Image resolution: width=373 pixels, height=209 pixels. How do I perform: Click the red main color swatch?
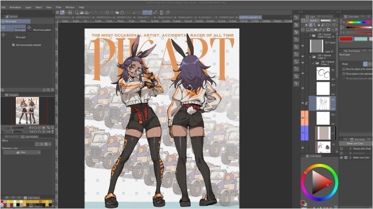346,39
